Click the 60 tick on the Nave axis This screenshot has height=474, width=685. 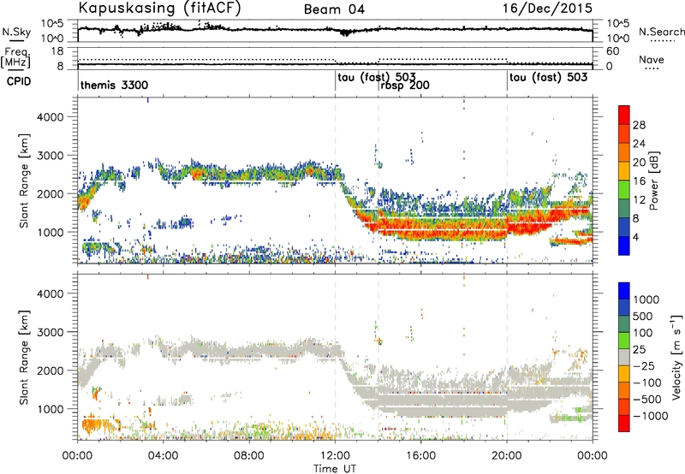(x=612, y=51)
